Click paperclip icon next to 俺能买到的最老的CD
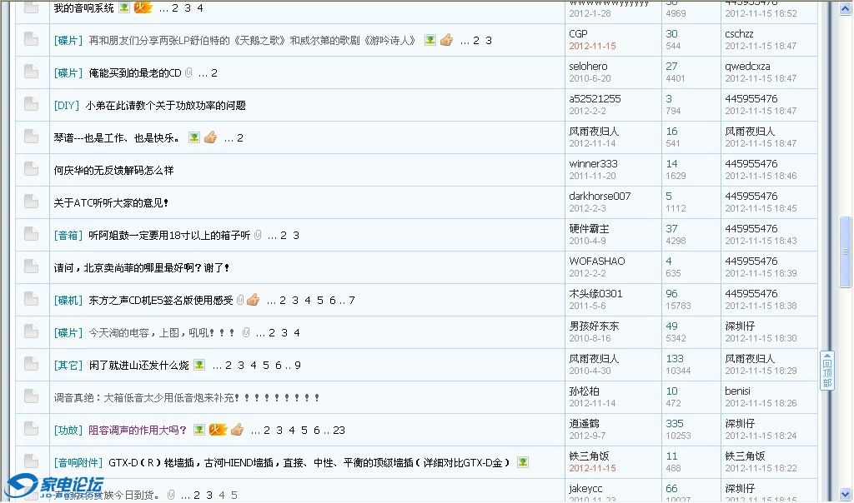The image size is (854, 503). pyautogui.click(x=188, y=72)
